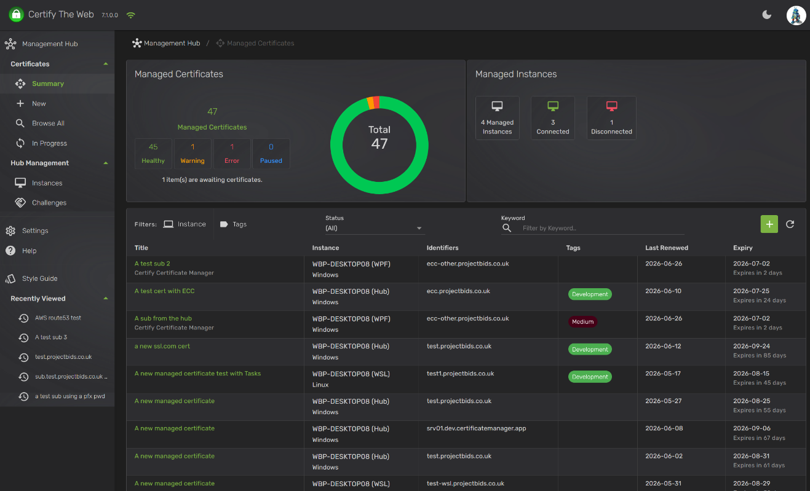Viewport: 810px width, 491px height.
Task: Click the Healthy 45 status box
Action: (x=153, y=154)
